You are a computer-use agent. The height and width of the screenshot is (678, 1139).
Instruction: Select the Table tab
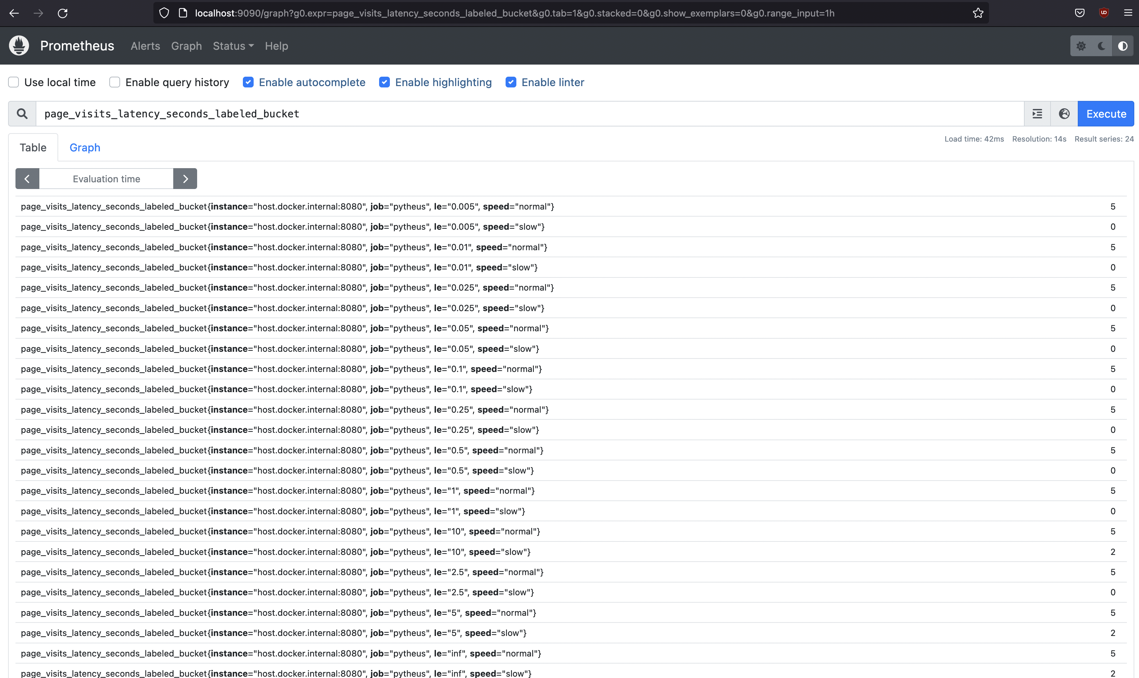[33, 148]
